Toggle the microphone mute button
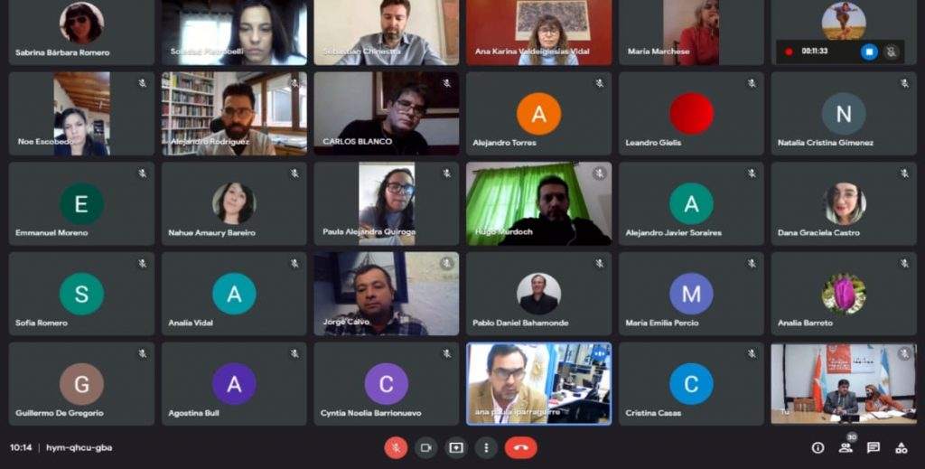The width and height of the screenshot is (925, 469). 396,447
